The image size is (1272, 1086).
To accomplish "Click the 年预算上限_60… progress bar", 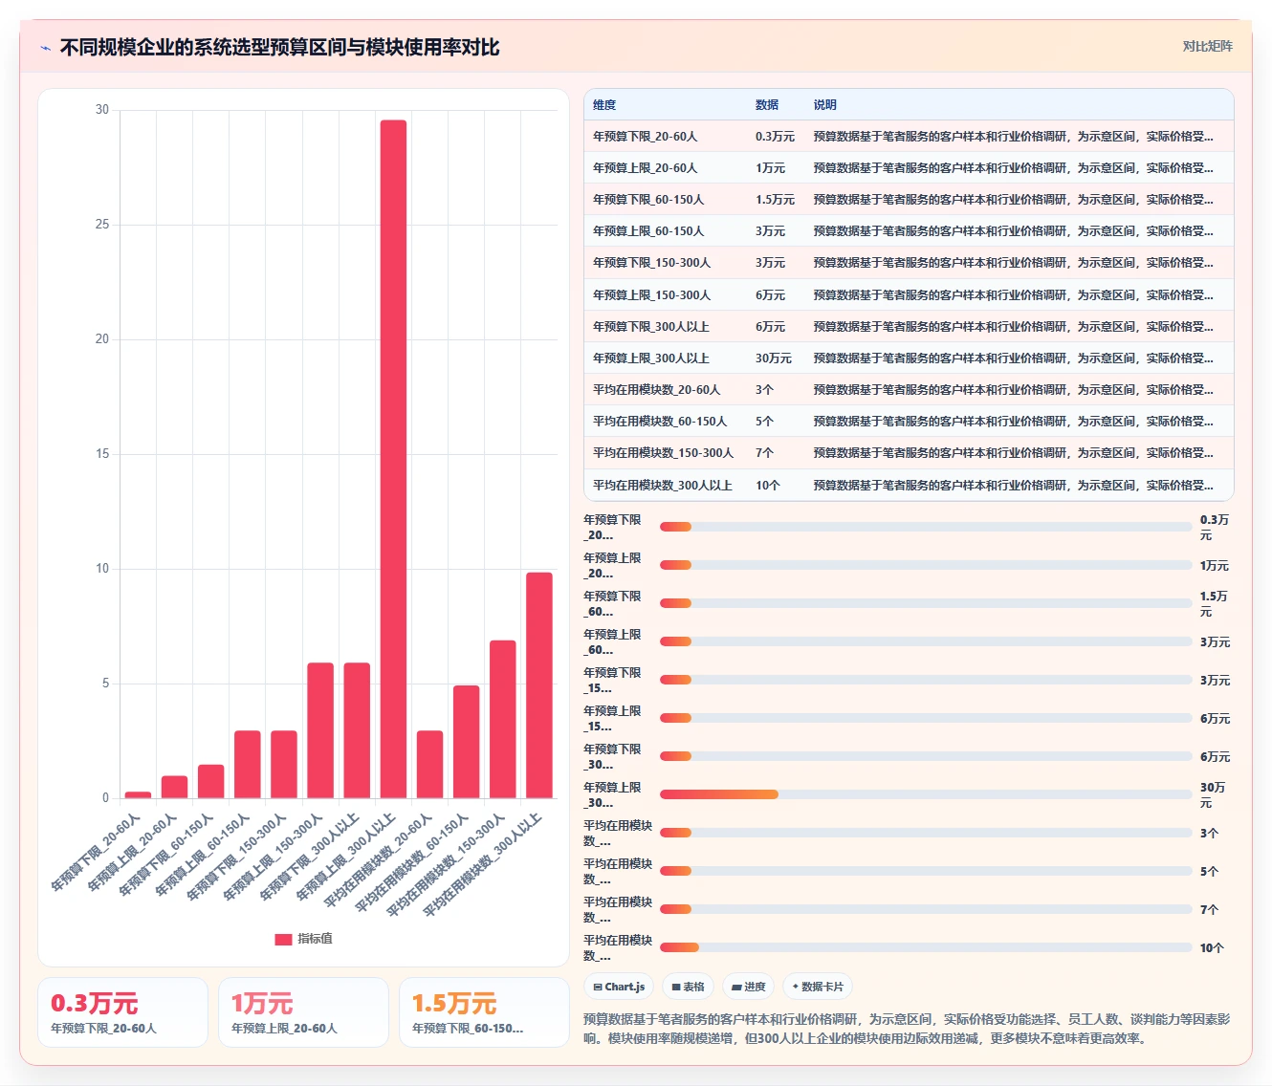I will click(x=926, y=641).
